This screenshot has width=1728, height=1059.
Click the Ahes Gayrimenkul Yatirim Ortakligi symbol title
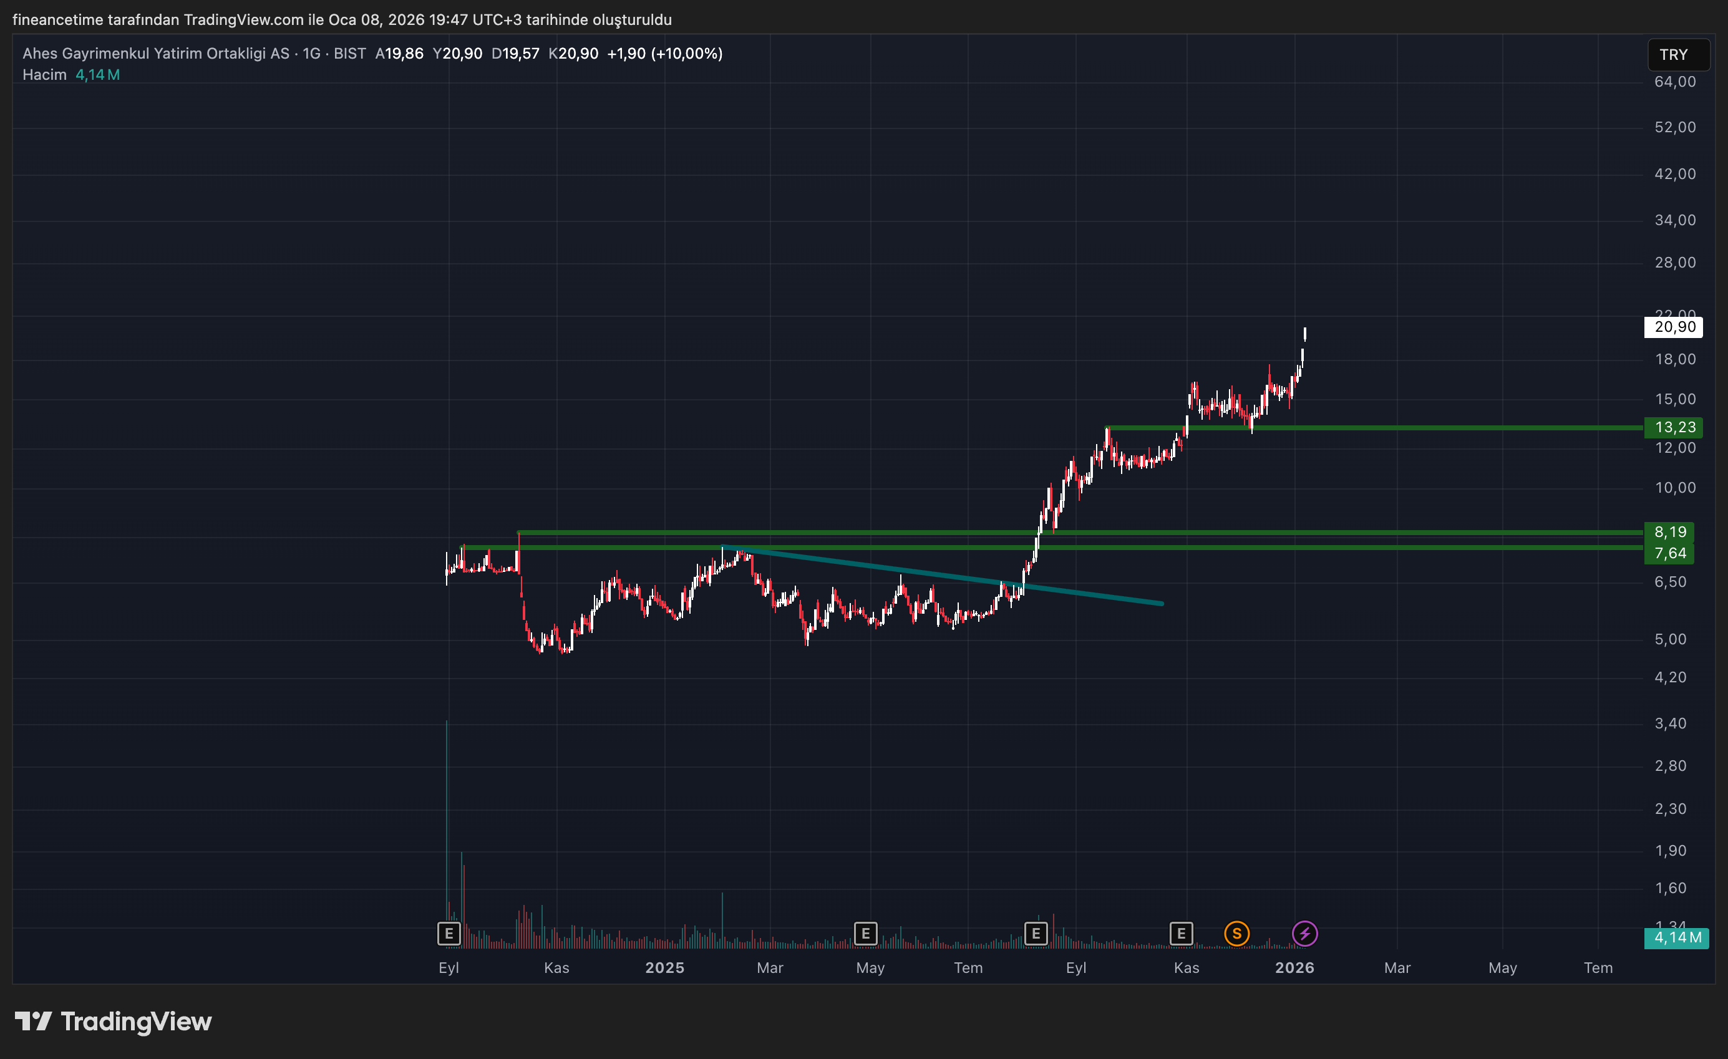[x=156, y=53]
